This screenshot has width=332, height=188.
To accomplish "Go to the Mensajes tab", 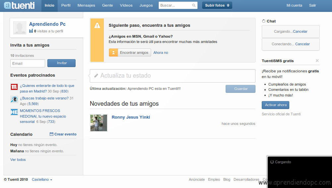I will click(86, 6).
